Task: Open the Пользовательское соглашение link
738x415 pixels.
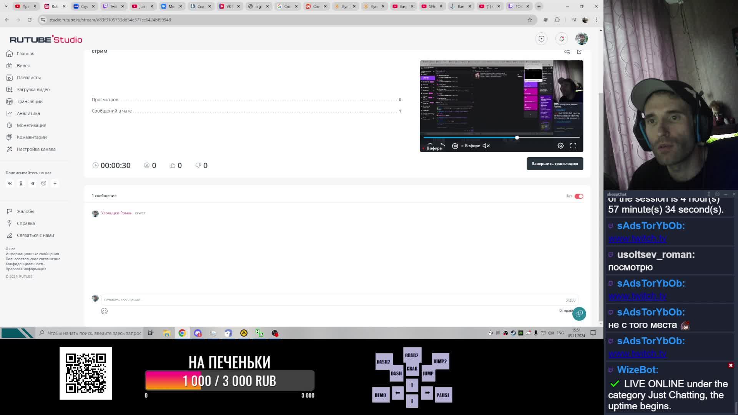Action: tap(33, 259)
